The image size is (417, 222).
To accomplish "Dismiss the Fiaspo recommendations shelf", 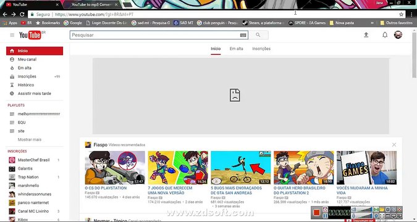I will click(394, 145).
